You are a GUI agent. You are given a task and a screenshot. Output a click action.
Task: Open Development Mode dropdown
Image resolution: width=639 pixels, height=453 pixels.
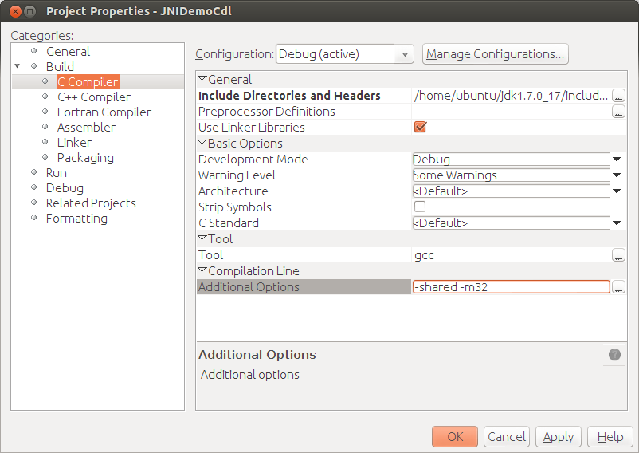tap(617, 160)
